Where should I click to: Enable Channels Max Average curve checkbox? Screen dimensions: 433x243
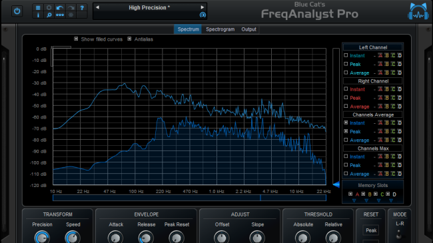(x=346, y=173)
